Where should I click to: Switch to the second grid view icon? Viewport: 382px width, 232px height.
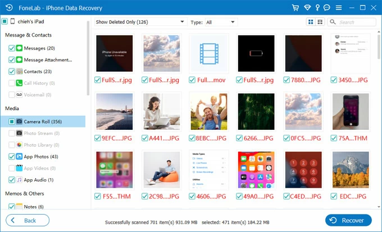pos(320,22)
